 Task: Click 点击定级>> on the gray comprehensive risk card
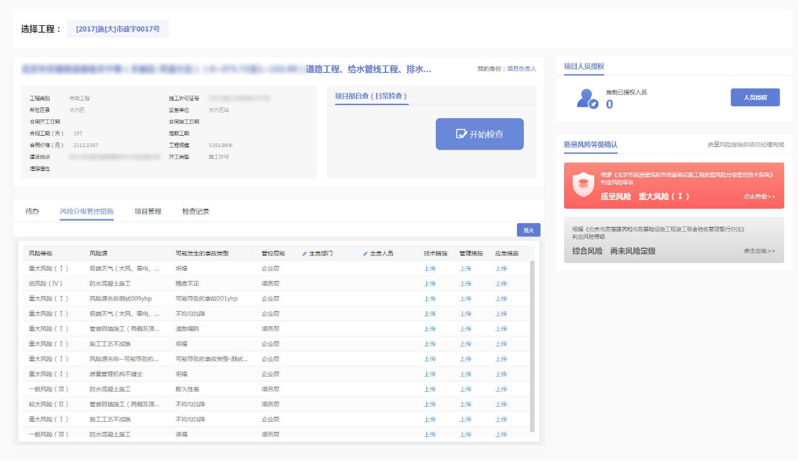(758, 251)
